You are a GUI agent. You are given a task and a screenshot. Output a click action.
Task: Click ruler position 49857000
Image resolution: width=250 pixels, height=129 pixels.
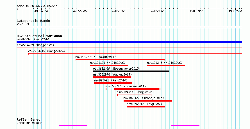235,11
